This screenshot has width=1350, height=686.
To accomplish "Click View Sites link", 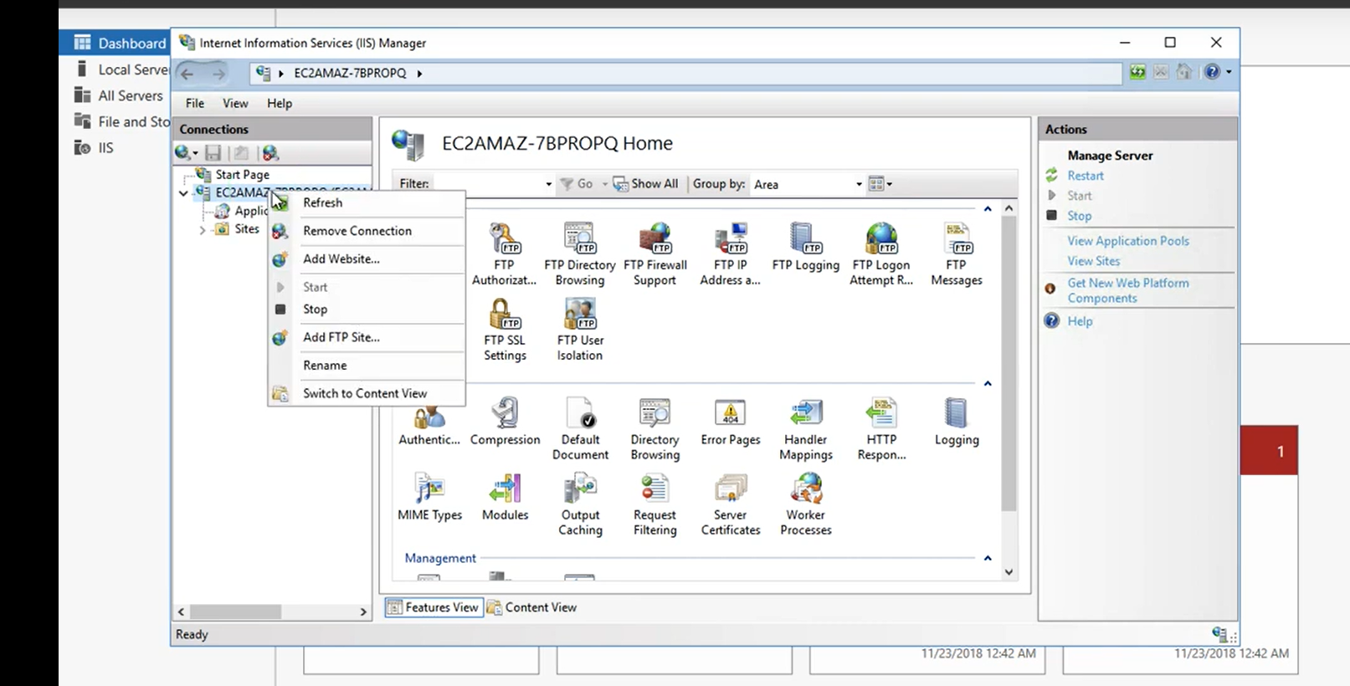I will [x=1094, y=261].
